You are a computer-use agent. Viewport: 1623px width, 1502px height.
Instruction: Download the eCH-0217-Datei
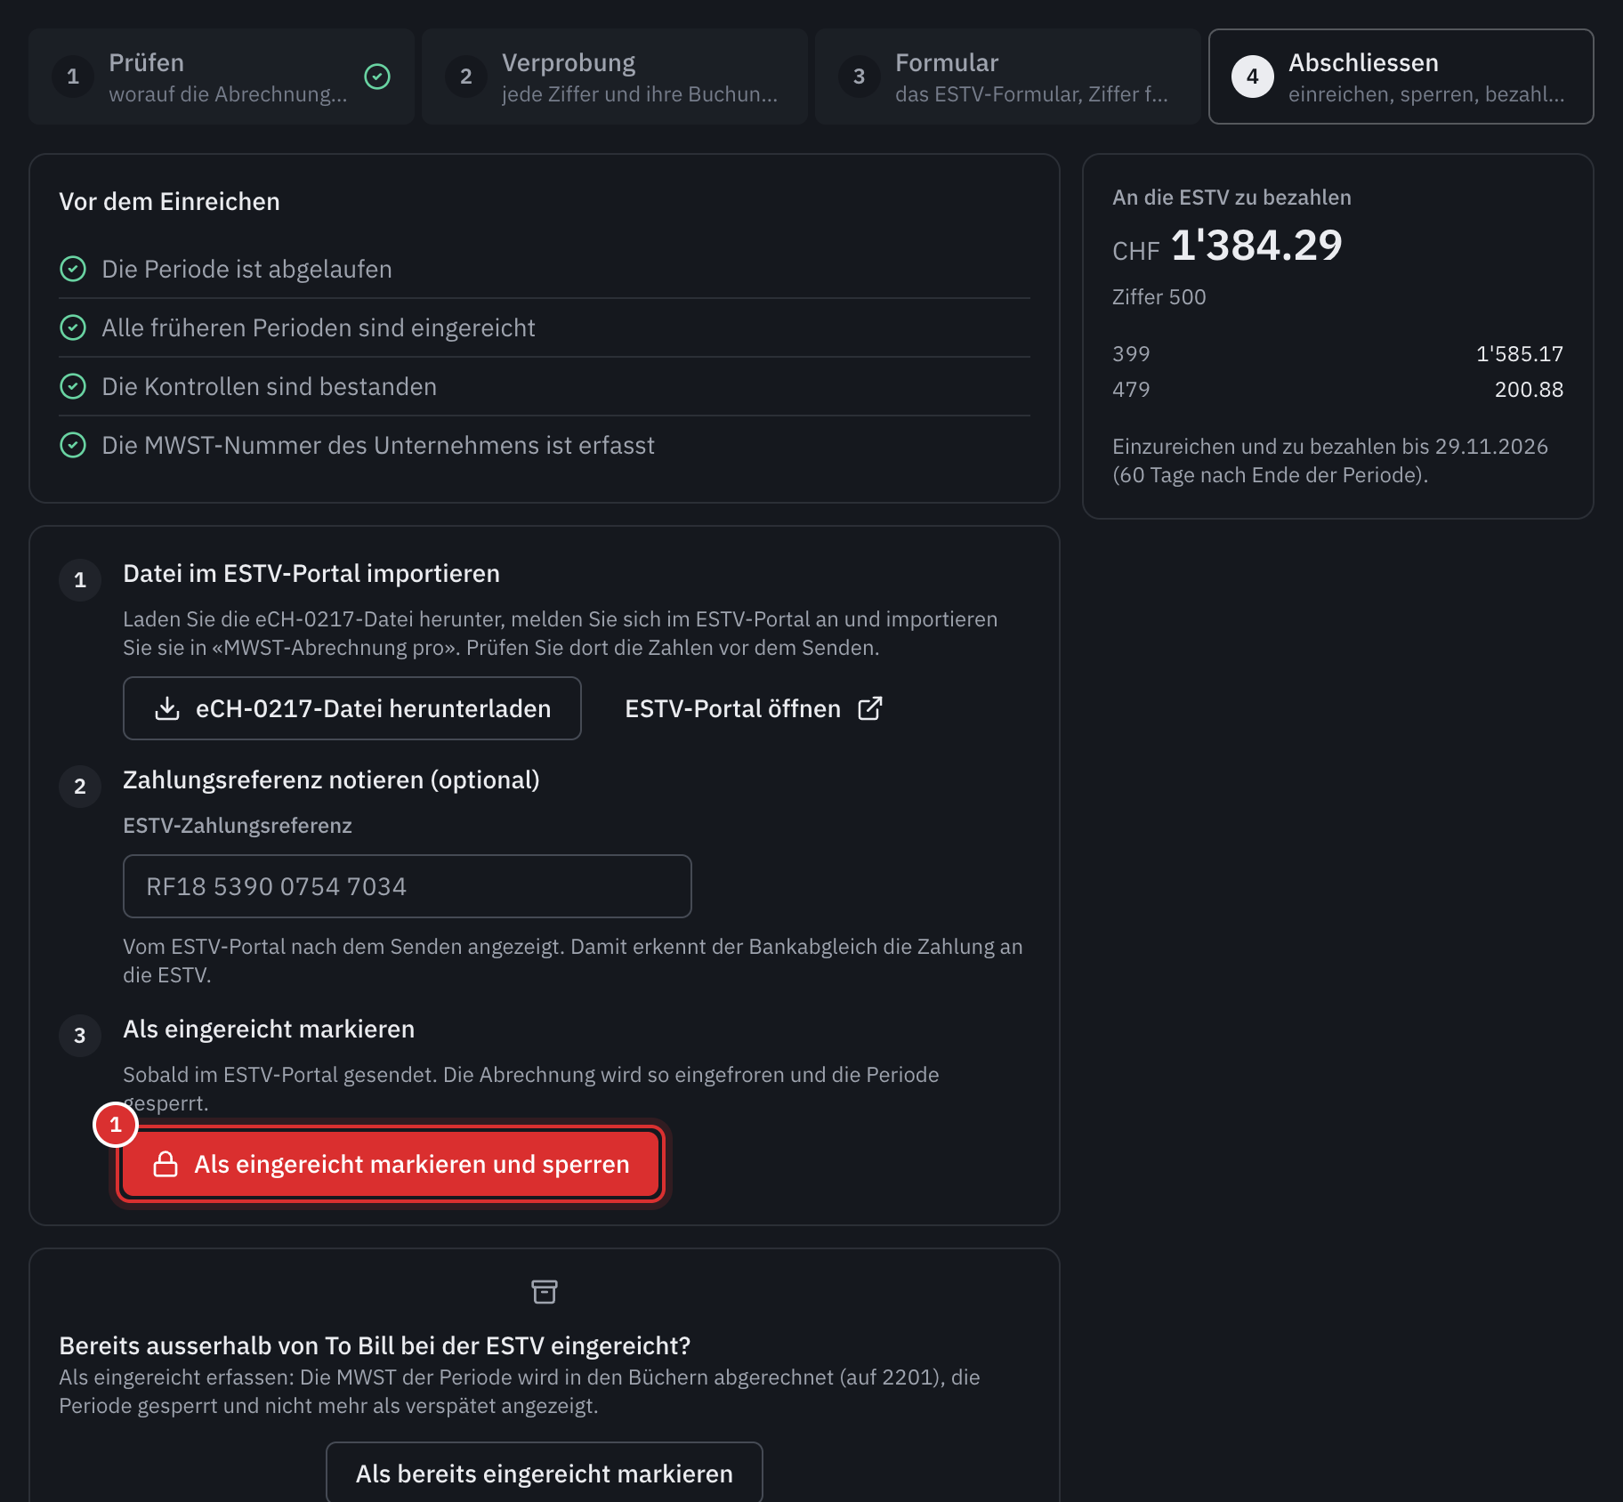[352, 708]
